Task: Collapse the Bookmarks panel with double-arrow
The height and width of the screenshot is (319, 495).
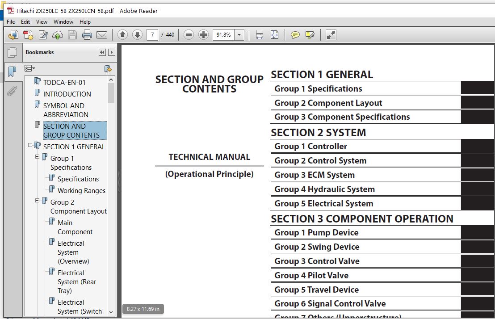Action: pyautogui.click(x=102, y=52)
